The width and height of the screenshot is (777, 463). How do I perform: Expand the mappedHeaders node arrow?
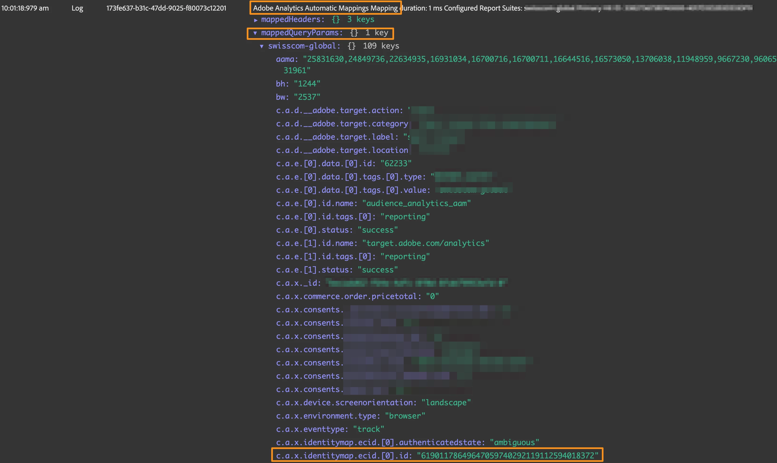[x=256, y=20]
